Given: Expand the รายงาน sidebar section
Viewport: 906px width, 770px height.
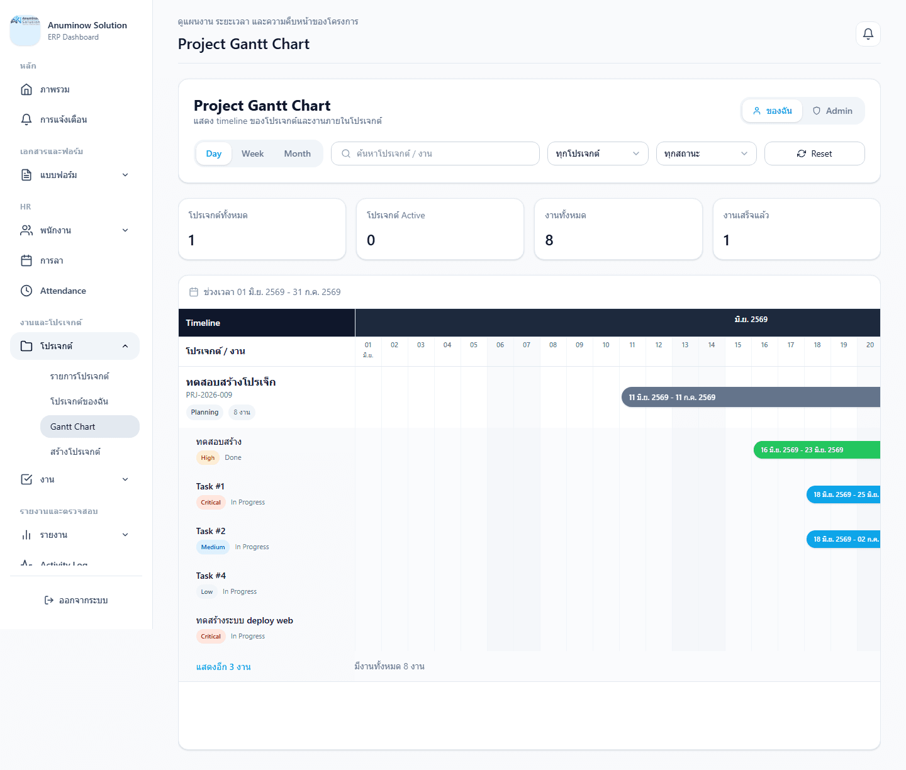Looking at the screenshot, I should pyautogui.click(x=75, y=535).
